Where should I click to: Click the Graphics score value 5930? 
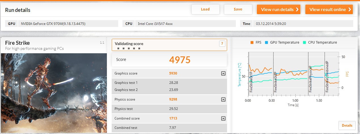coord(173,73)
